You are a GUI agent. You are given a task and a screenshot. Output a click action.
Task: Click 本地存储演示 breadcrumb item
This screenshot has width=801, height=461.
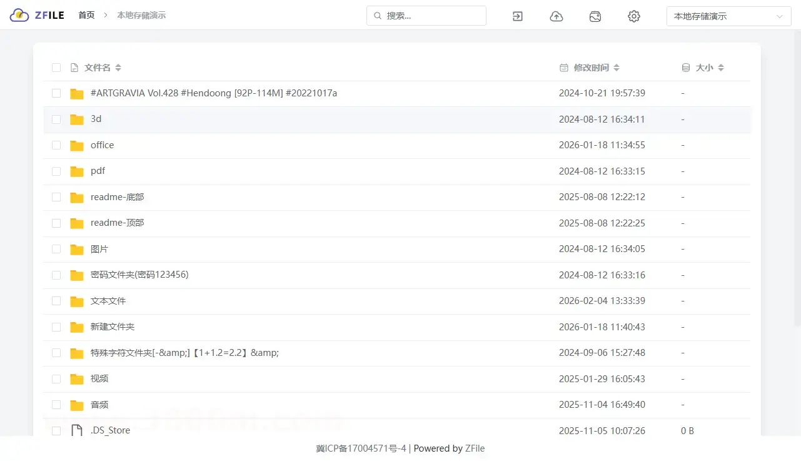pos(141,15)
